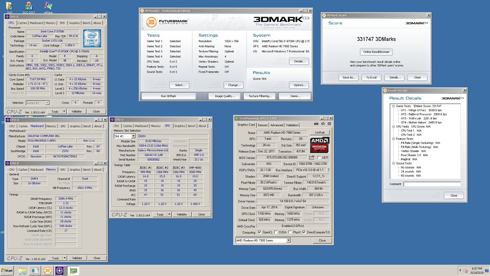Viewport: 490px width, 276px height.
Task: Open the Socket #1 selection dropdown
Action: pos(47,103)
